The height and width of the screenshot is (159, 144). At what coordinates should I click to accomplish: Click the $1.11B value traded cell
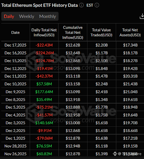101,146
